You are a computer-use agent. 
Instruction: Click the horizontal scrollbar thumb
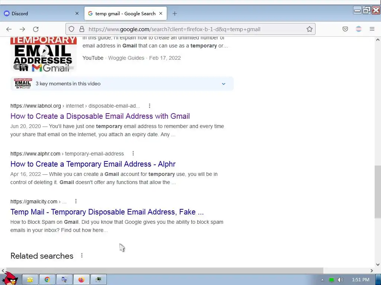[x=165, y=271]
